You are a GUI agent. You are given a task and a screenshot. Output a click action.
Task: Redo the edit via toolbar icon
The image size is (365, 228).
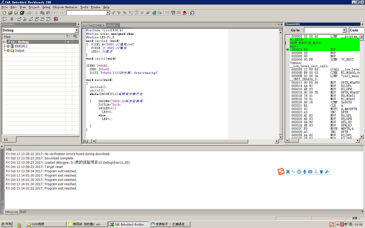[62, 13]
